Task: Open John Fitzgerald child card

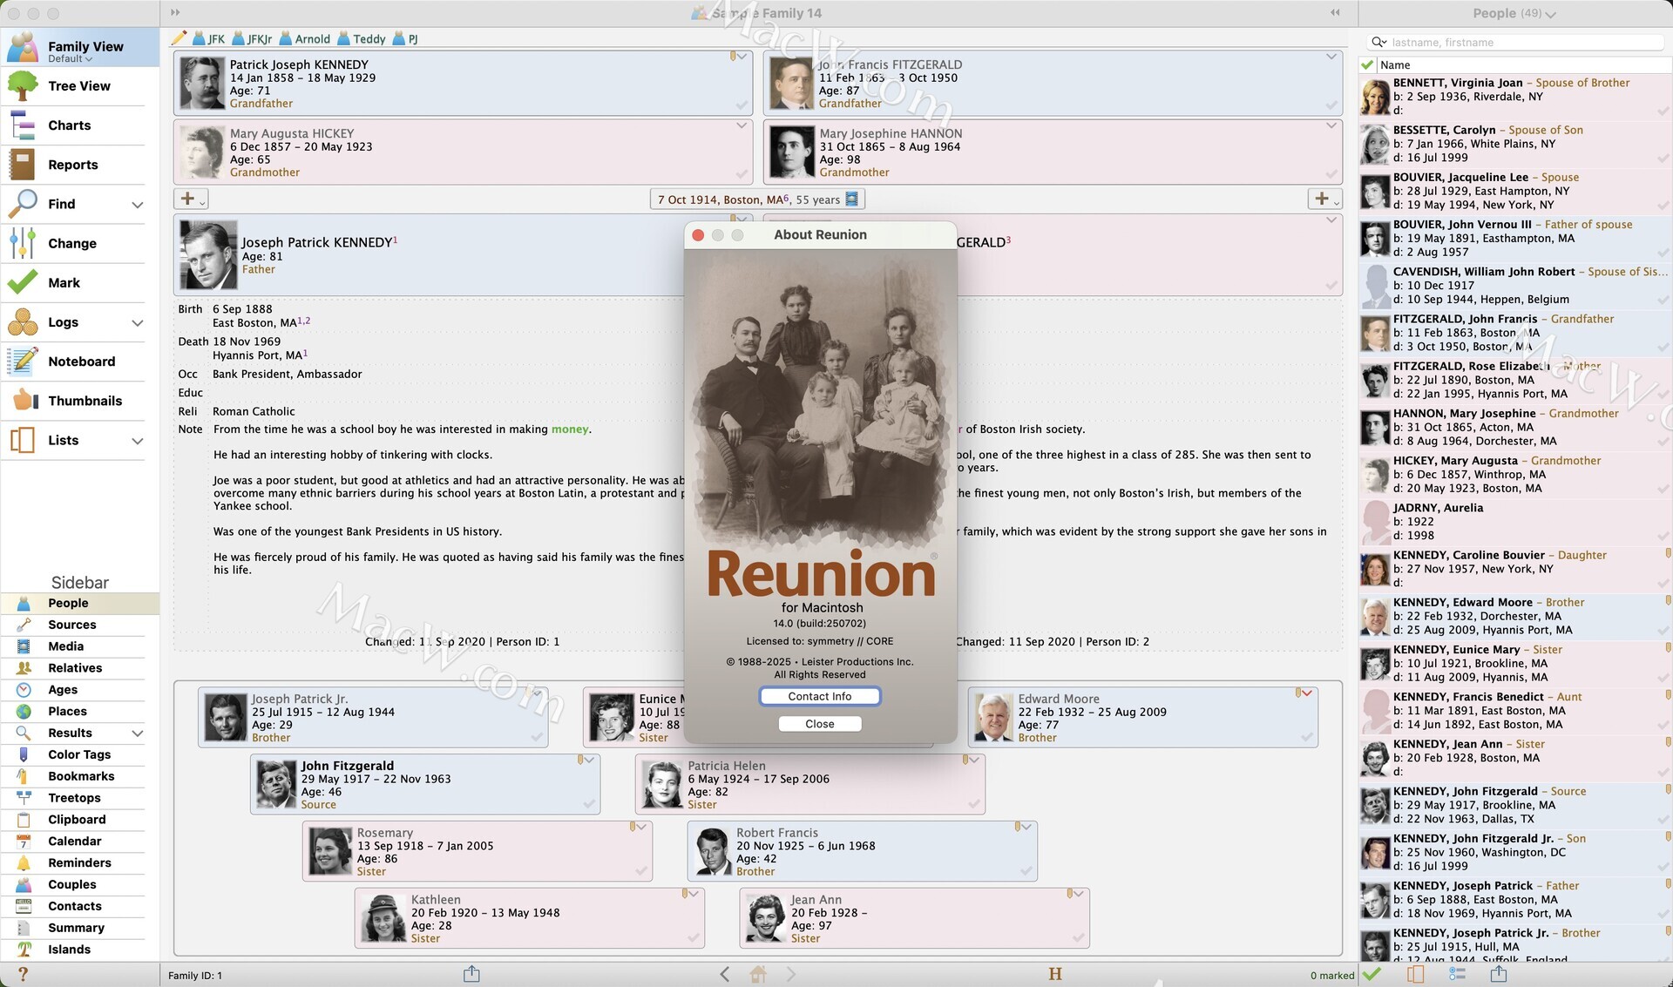Action: click(425, 784)
